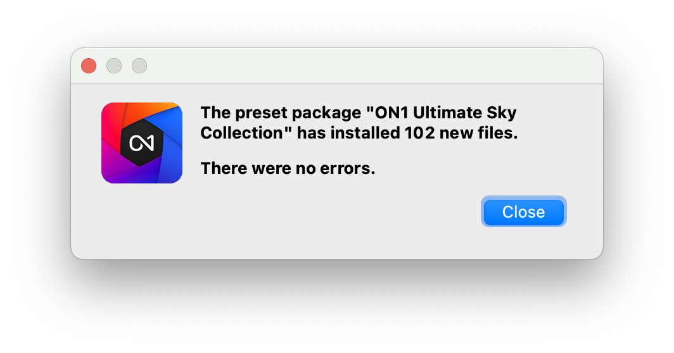
Task: Click the ON1 application icon
Action: point(142,143)
